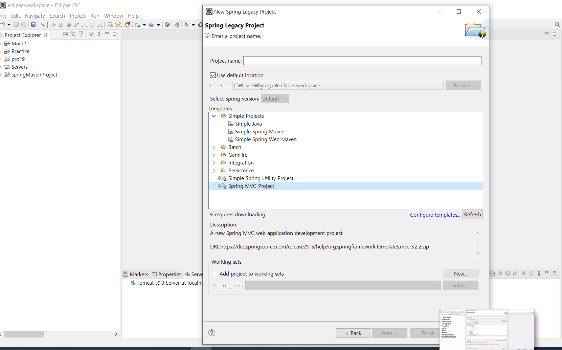Click the Disconnect debug toolbar icon
This screenshot has width=562, height=350.
point(76,25)
